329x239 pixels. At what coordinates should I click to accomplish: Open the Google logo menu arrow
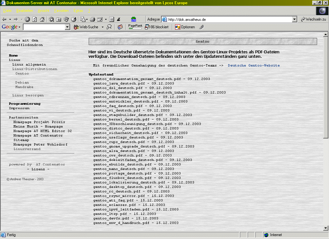click(19, 27)
